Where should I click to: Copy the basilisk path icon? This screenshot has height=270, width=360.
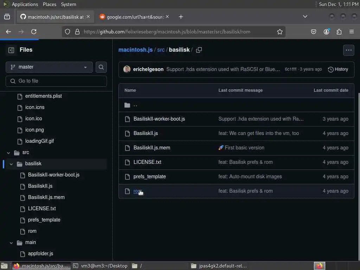tap(199, 50)
